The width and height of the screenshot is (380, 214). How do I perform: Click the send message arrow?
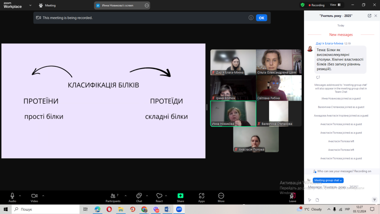[374, 200]
